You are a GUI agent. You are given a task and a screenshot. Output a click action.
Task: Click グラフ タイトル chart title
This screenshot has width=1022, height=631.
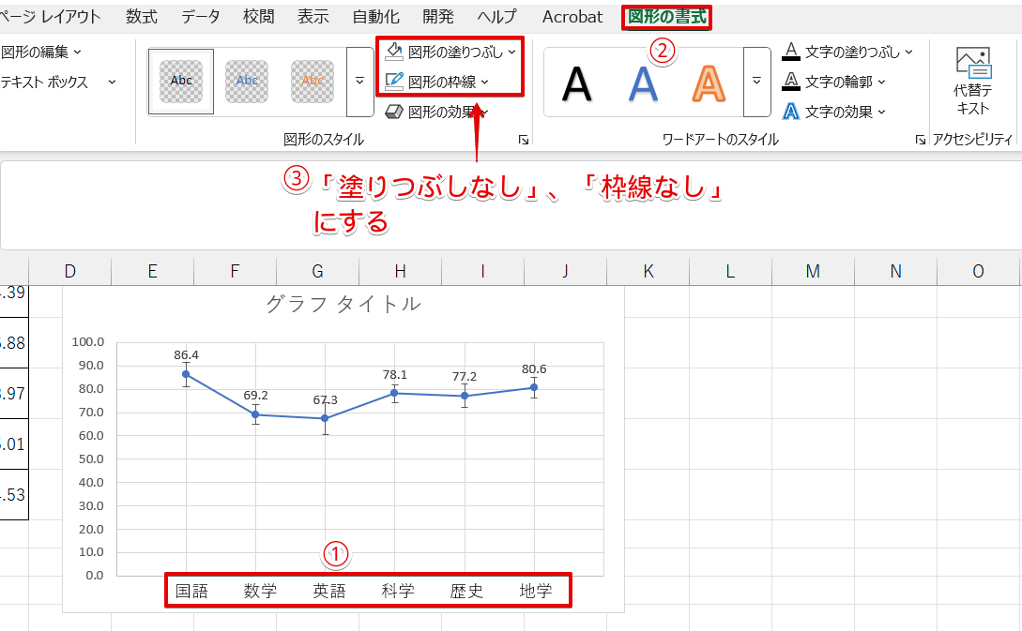coord(343,304)
